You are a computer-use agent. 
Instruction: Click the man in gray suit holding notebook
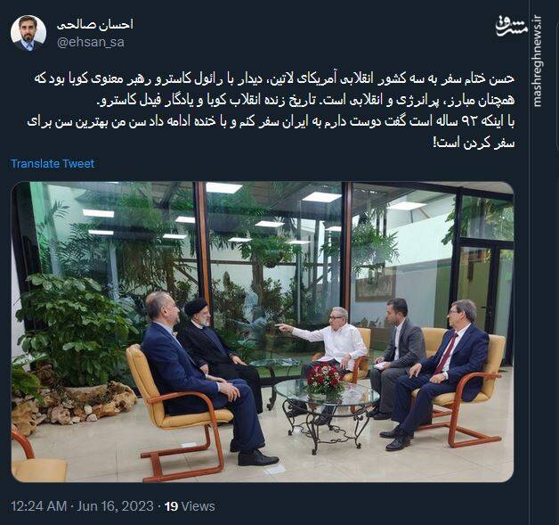pyautogui.click(x=396, y=357)
